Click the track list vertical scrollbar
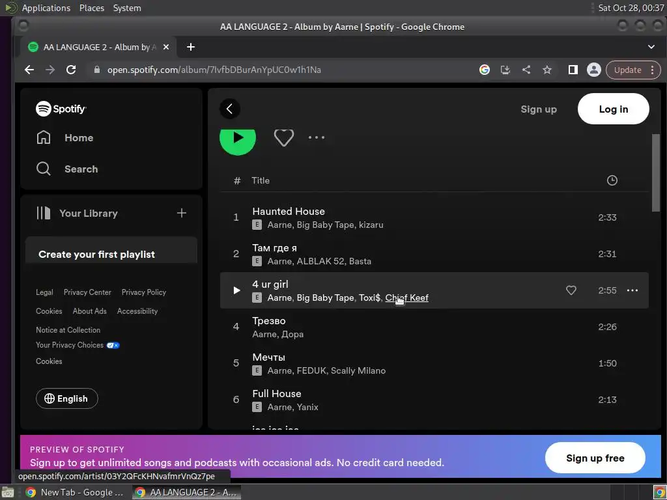 pos(655,172)
